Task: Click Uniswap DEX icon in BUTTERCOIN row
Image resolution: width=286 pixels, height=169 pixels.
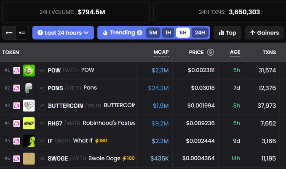Action: tap(16, 106)
